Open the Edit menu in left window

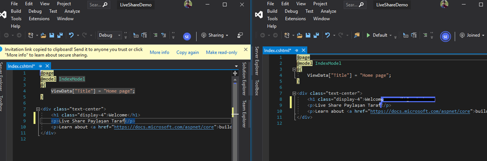(28, 4)
